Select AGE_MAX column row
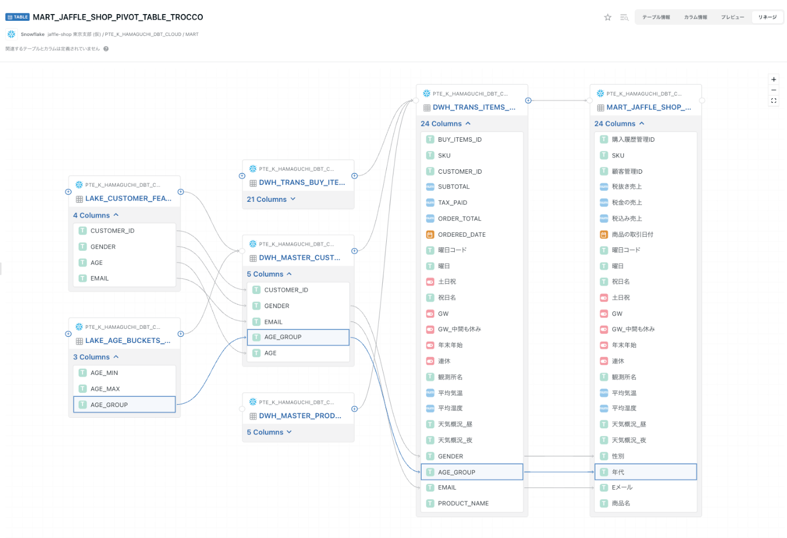This screenshot has height=538, width=787. coord(124,389)
